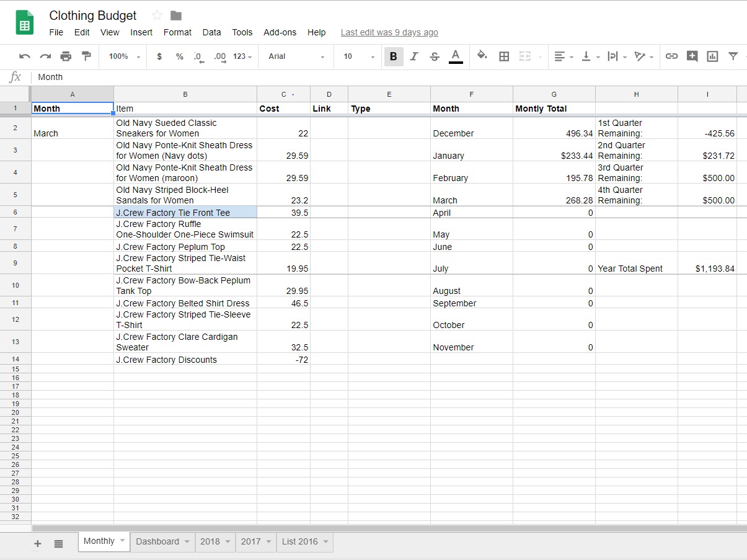Image resolution: width=747 pixels, height=560 pixels.
Task: Click the Filter funnel icon
Action: click(733, 56)
